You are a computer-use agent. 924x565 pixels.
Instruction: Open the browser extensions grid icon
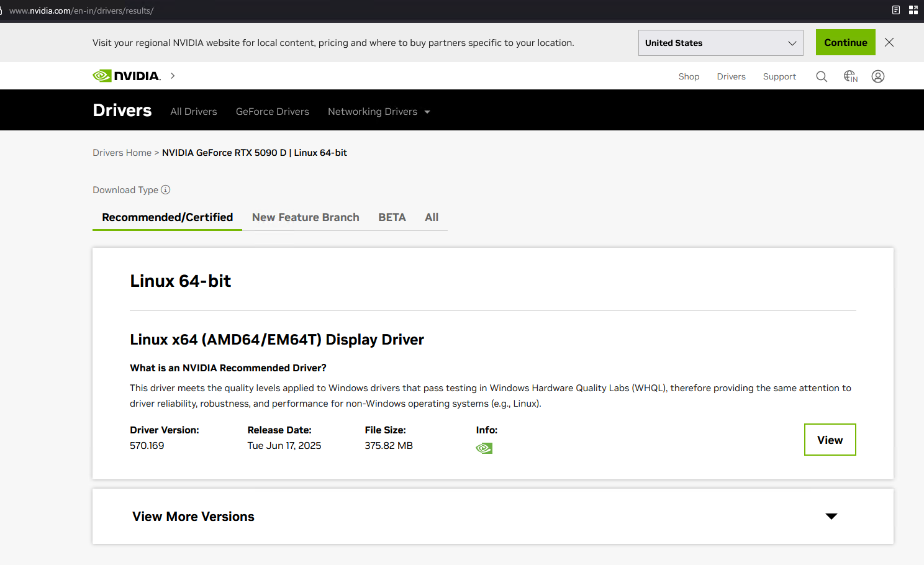pos(913,10)
